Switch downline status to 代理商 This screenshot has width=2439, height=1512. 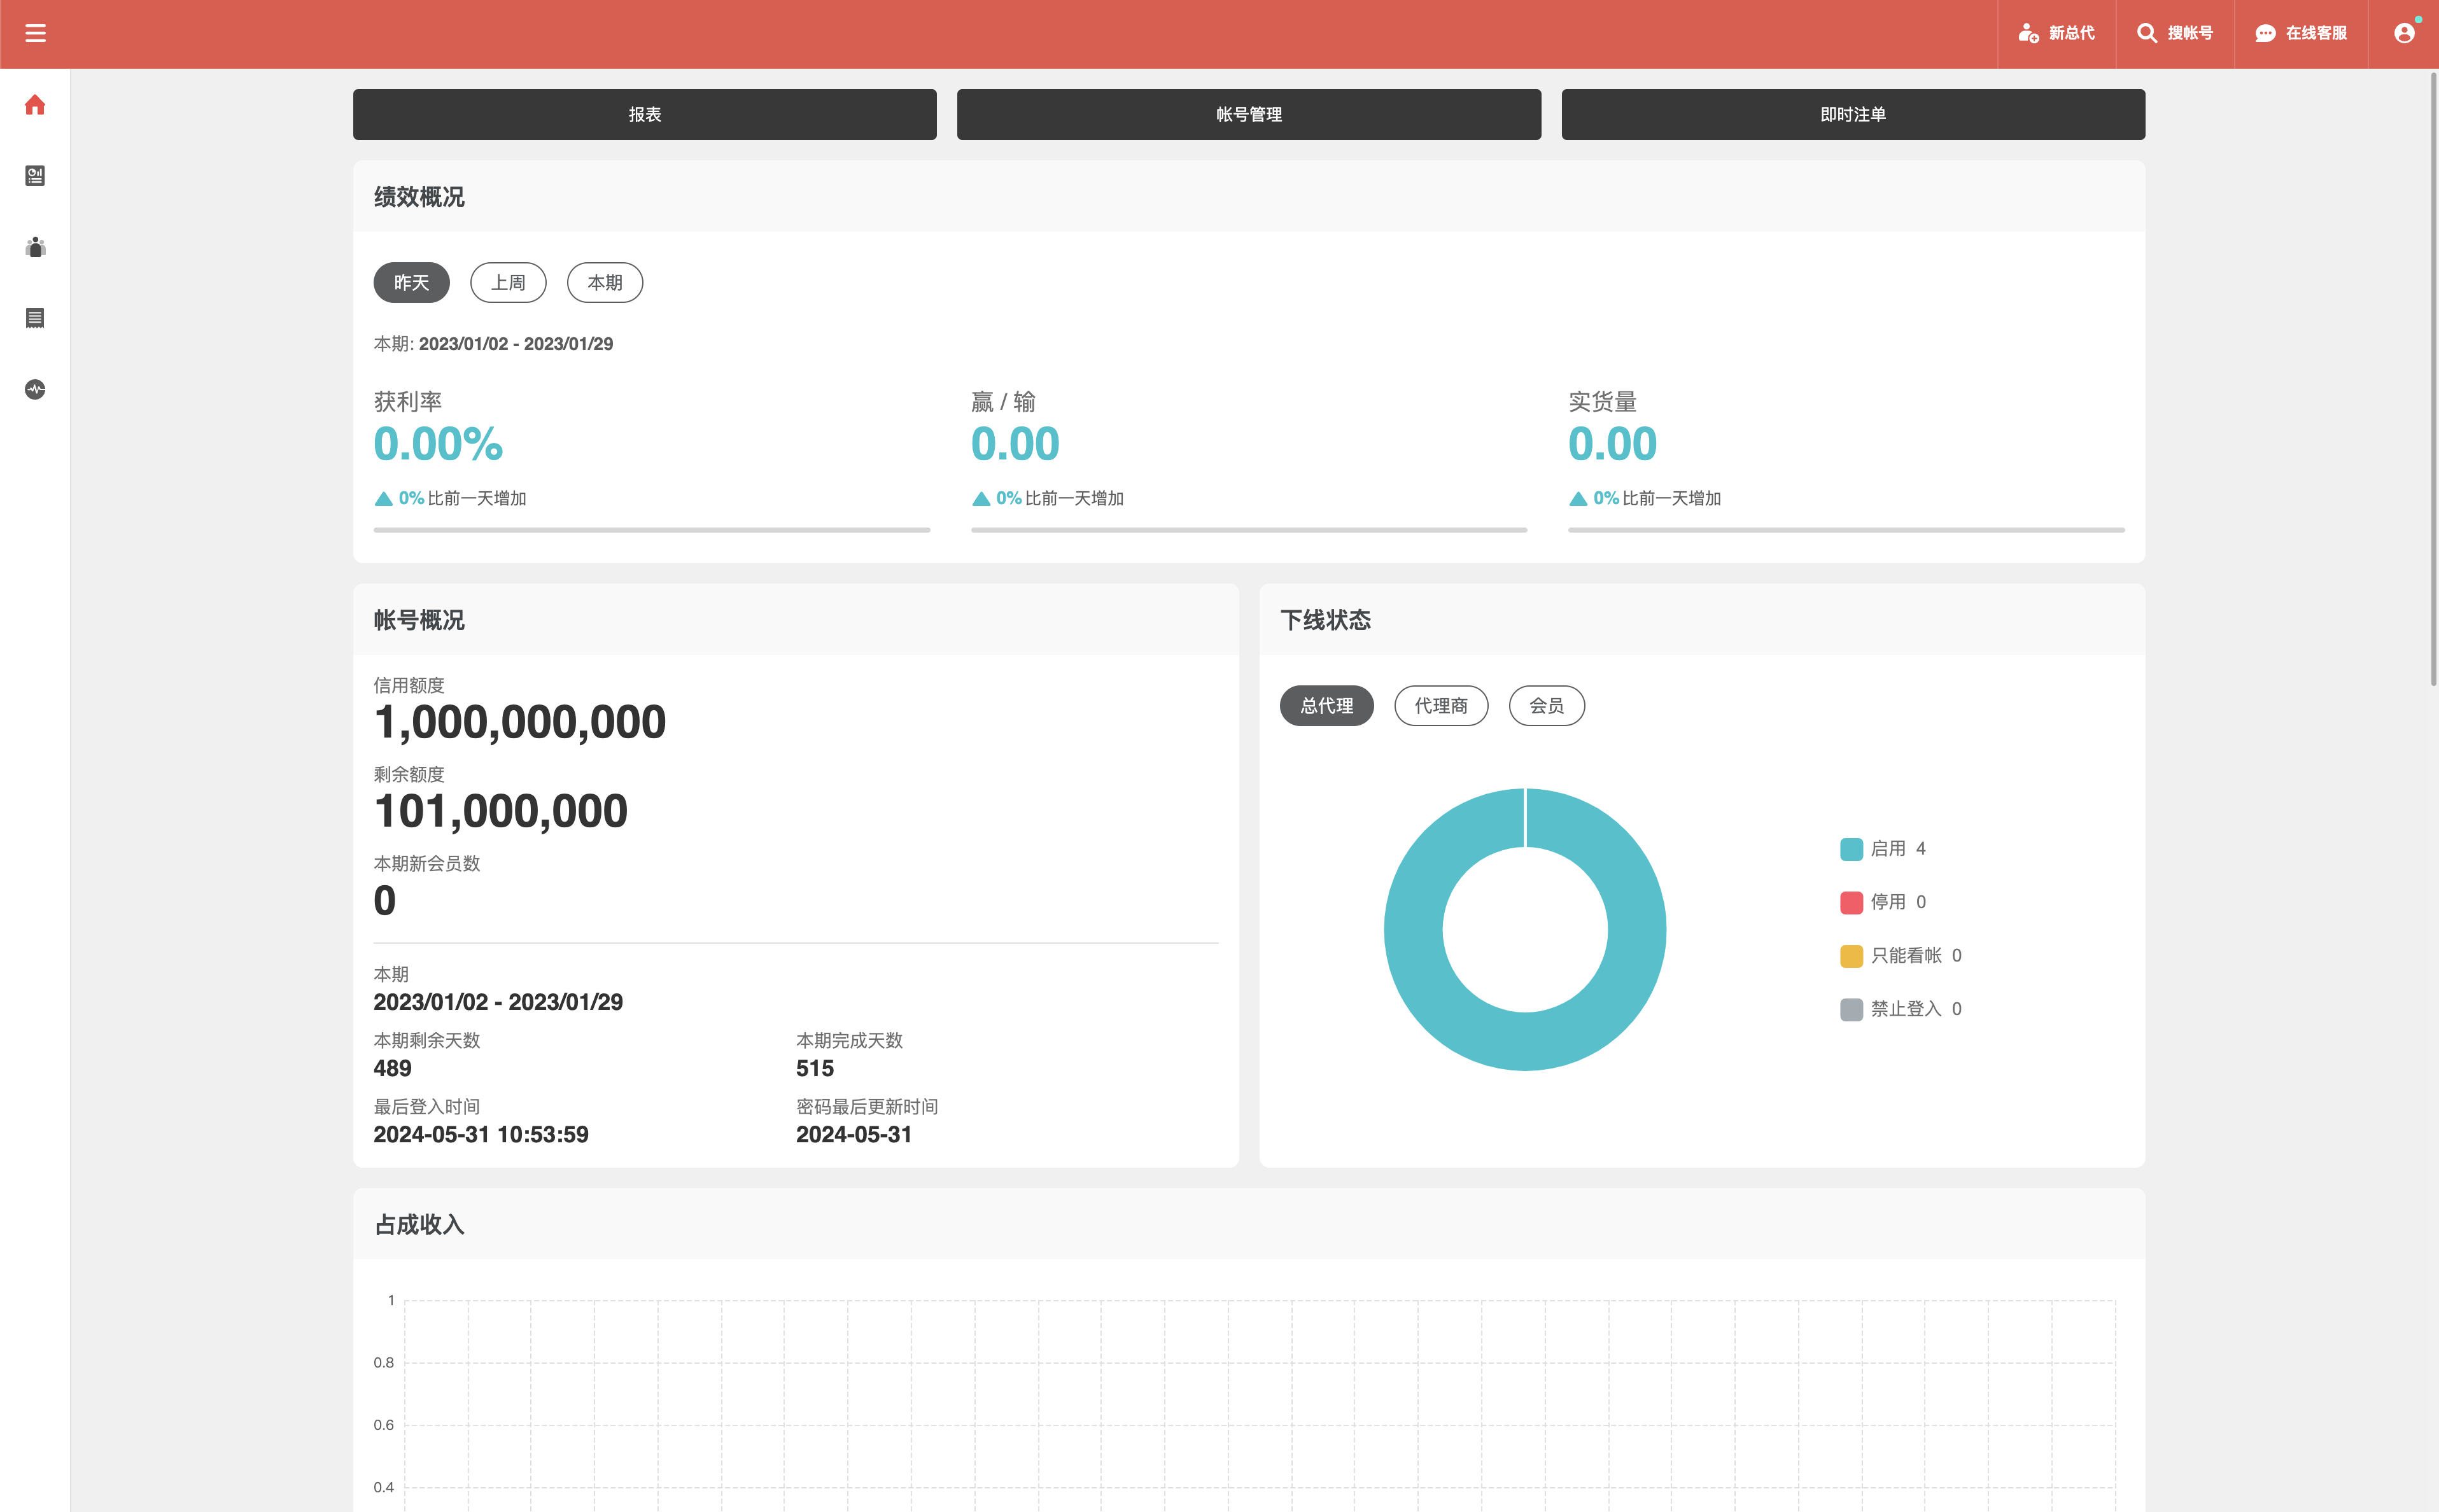point(1441,705)
